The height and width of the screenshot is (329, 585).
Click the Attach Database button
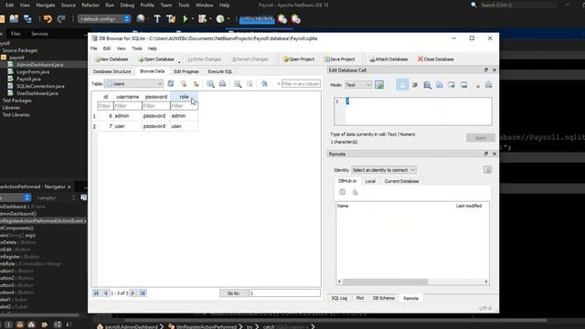tap(388, 59)
